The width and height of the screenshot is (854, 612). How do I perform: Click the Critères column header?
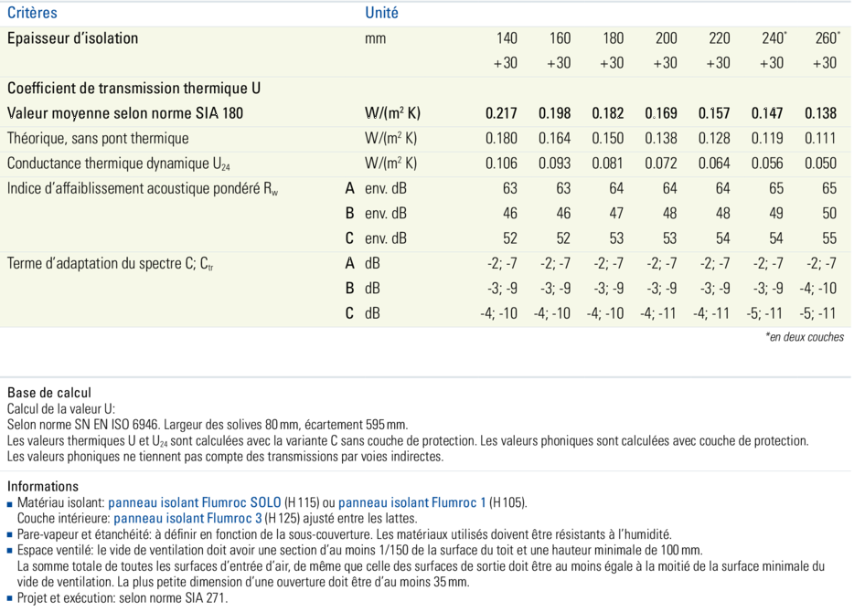pos(32,13)
